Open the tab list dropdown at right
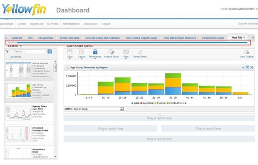Image resolution: width=258 pixels, height=165 pixels. click(253, 38)
